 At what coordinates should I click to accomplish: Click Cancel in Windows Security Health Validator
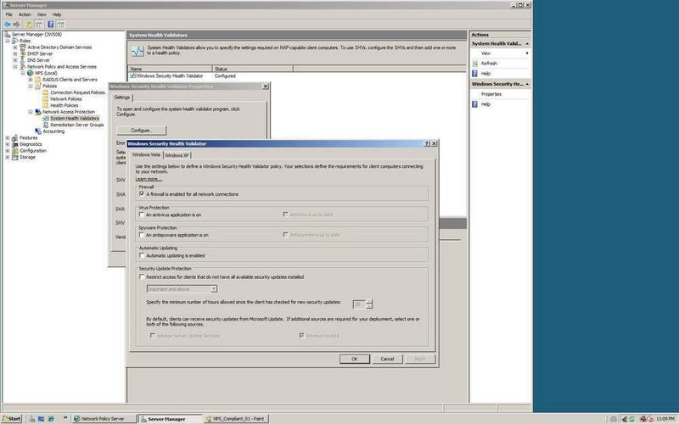387,359
